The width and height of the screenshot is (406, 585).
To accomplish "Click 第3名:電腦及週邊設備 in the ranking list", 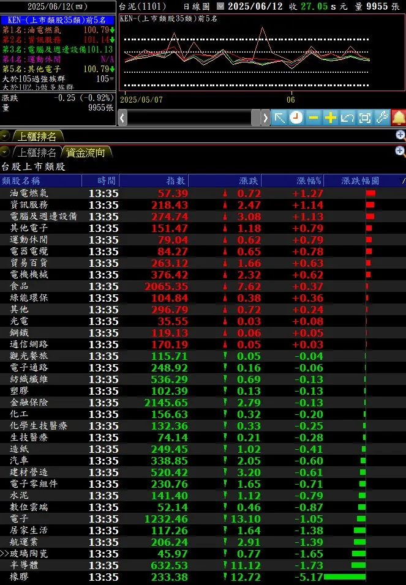I will 58,49.
